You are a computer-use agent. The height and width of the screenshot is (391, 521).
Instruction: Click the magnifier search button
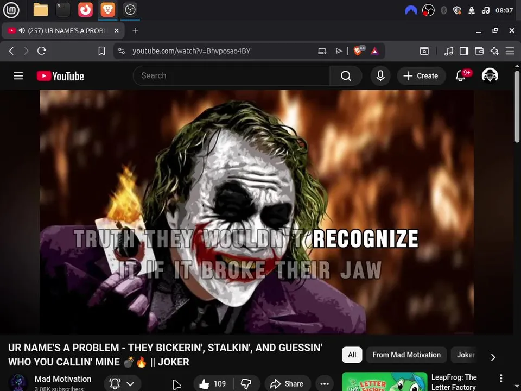[x=346, y=76]
